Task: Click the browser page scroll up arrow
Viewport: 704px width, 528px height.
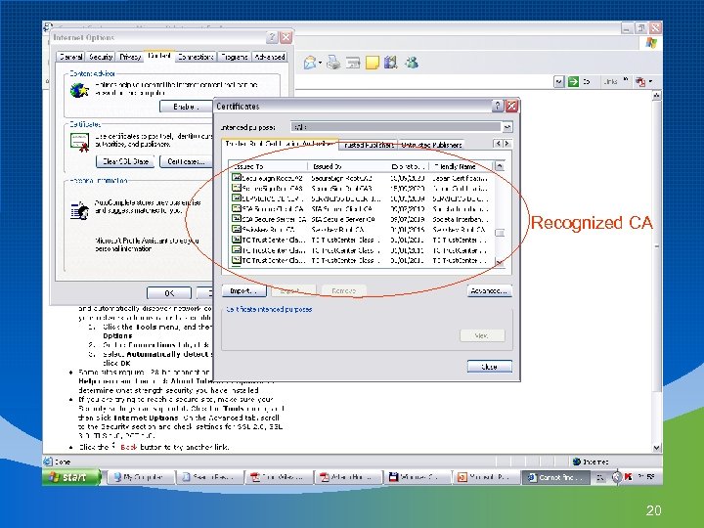Action: pos(657,95)
